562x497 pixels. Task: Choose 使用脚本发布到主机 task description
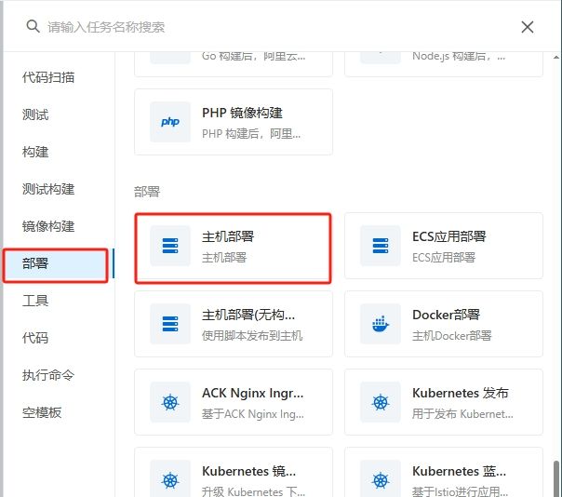click(x=252, y=336)
